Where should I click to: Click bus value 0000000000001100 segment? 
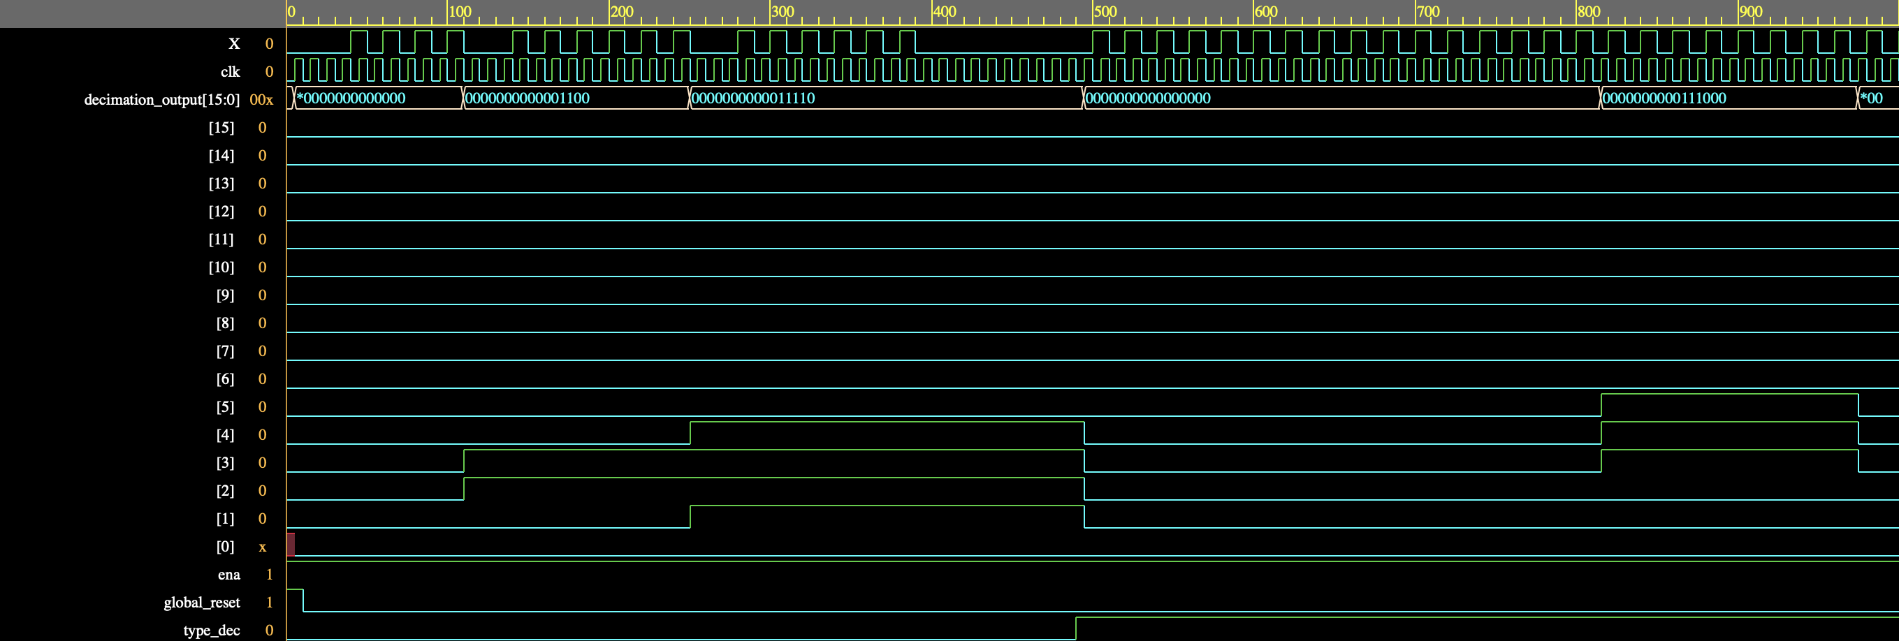[x=576, y=98]
